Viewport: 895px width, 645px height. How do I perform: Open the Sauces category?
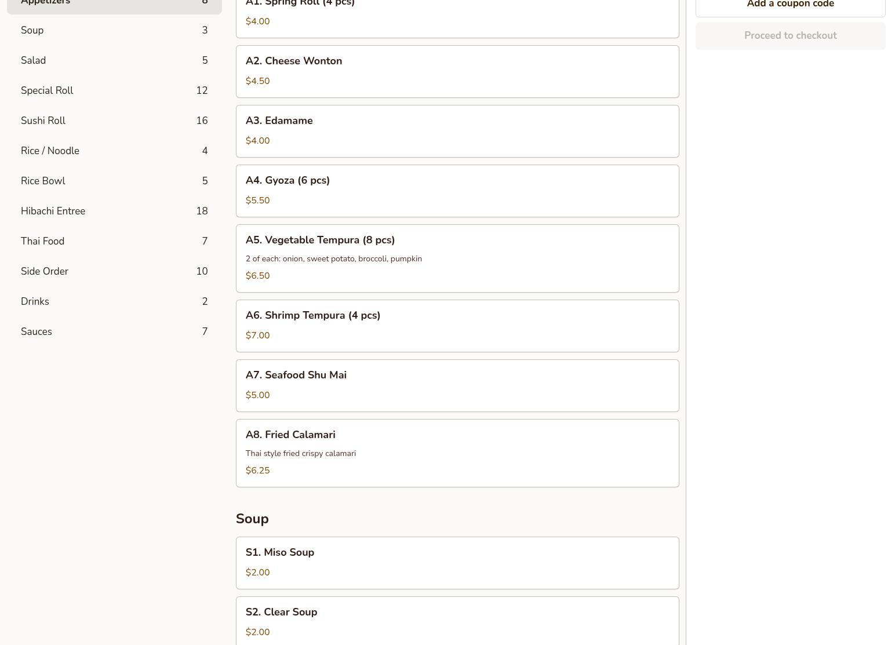point(114,331)
